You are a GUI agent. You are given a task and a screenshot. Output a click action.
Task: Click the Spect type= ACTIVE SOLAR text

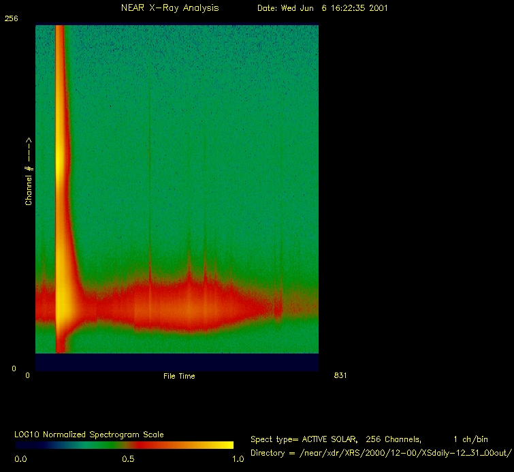point(300,439)
